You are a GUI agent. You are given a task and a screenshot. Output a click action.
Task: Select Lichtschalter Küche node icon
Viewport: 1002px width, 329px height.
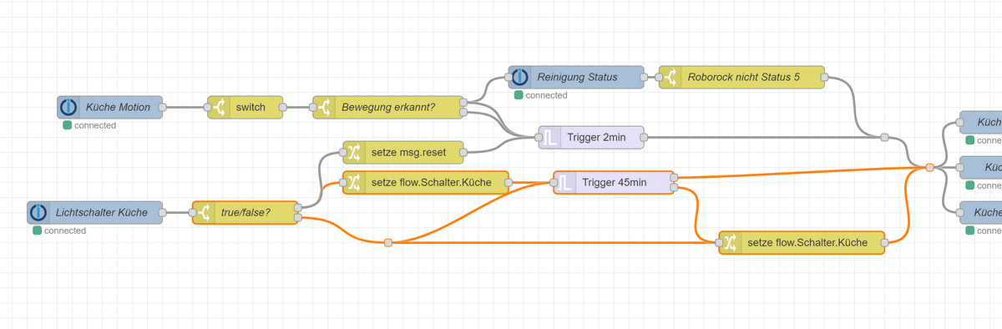click(x=39, y=213)
